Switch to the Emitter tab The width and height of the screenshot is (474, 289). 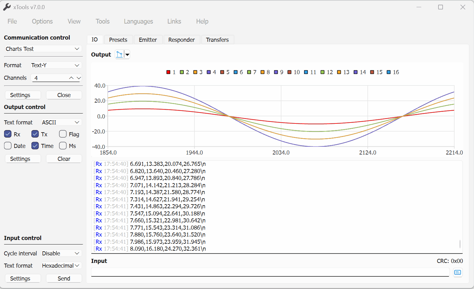click(x=148, y=40)
